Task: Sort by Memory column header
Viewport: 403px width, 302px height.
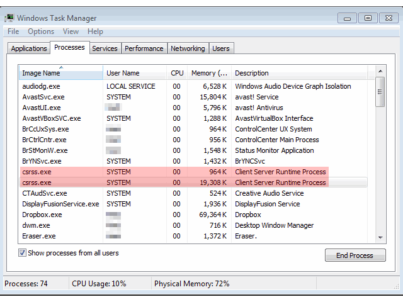Action: [209, 73]
